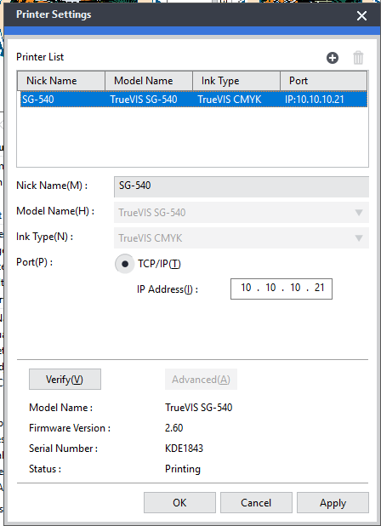Select the TCP/IP port radio button

tap(125, 264)
